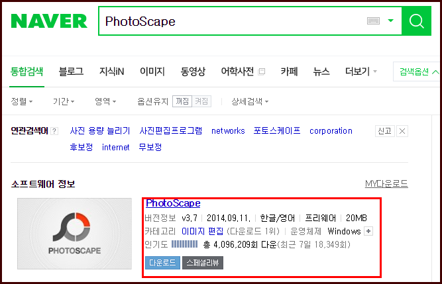
Task: Go to the 이미지 tab
Action: click(x=152, y=71)
